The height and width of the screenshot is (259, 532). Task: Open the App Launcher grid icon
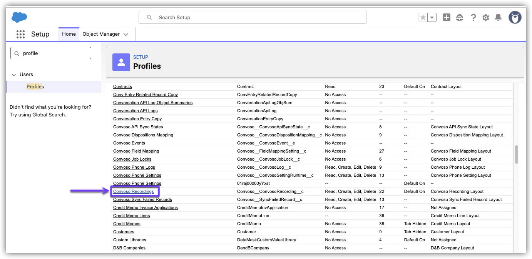pyautogui.click(x=20, y=34)
